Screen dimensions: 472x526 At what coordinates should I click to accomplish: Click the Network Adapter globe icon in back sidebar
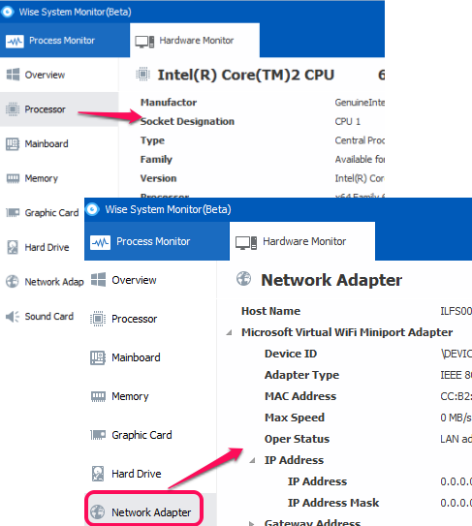pos(13,282)
